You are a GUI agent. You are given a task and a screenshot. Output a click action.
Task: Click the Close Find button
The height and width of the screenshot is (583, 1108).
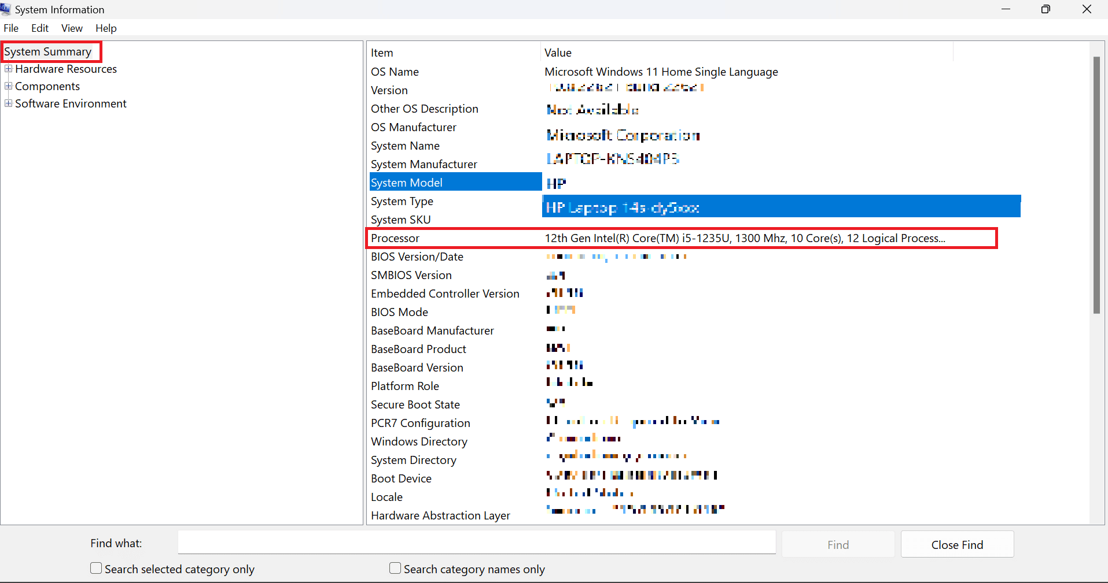[x=957, y=544]
